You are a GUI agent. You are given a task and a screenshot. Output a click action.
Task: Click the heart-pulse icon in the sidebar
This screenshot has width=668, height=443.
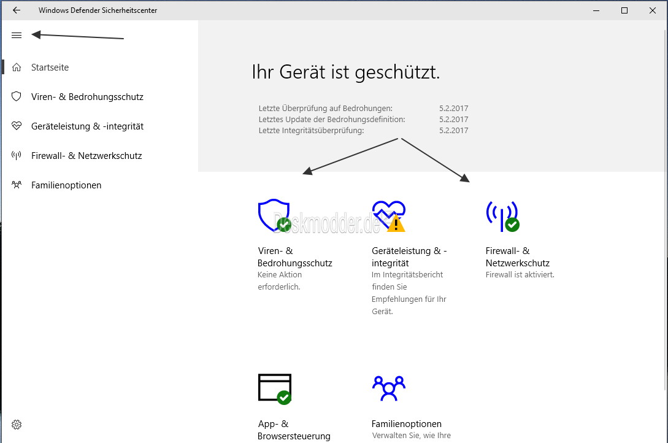[x=17, y=126]
